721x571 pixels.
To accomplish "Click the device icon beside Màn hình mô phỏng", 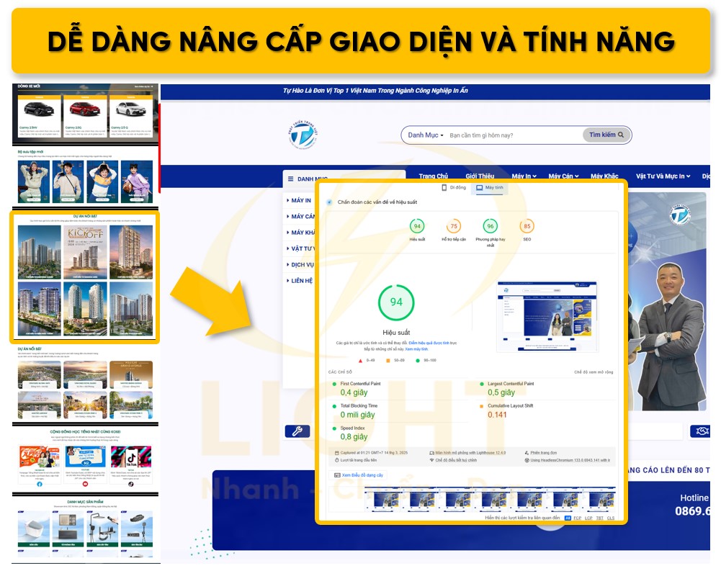I will pos(431,453).
